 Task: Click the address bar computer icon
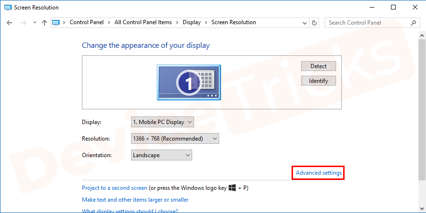(56, 23)
